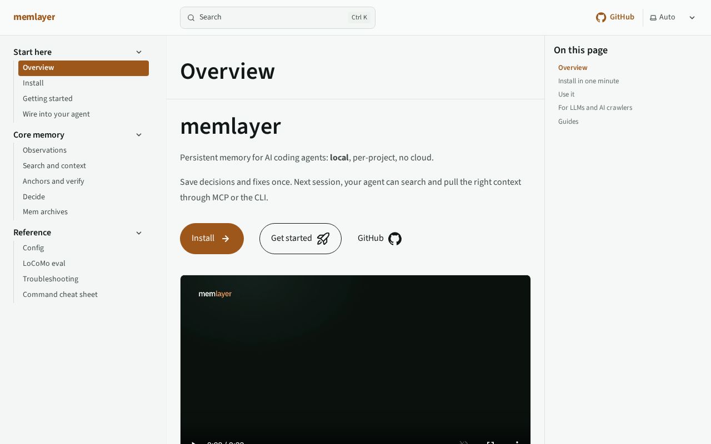Click the laptop icon beside Auto
Viewport: 711px width, 444px height.
tap(653, 18)
